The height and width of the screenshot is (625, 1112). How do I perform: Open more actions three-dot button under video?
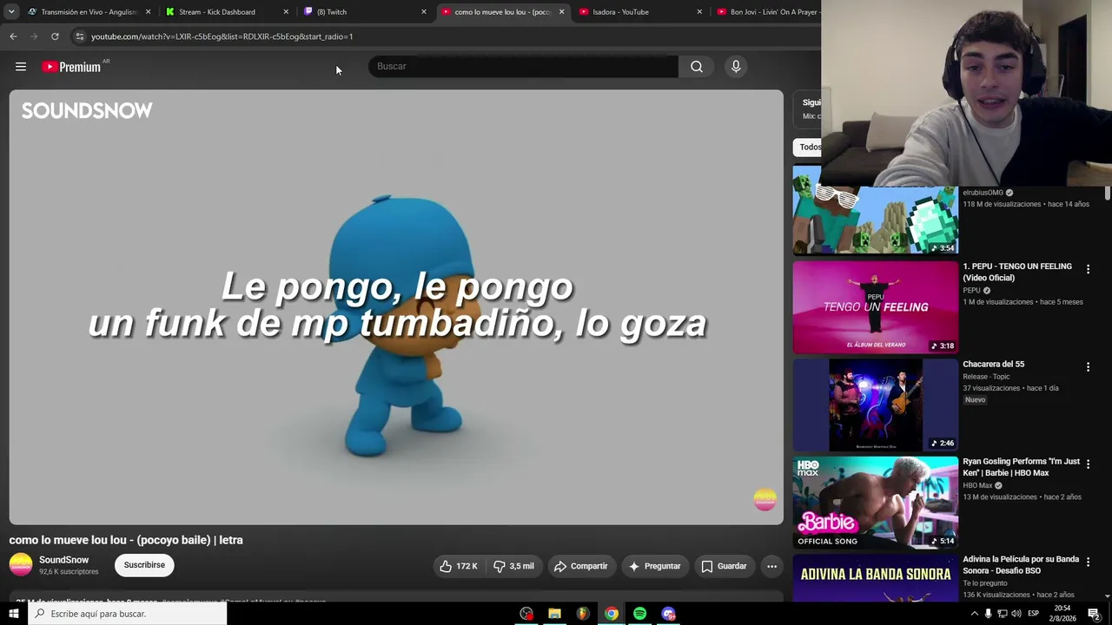coord(771,566)
